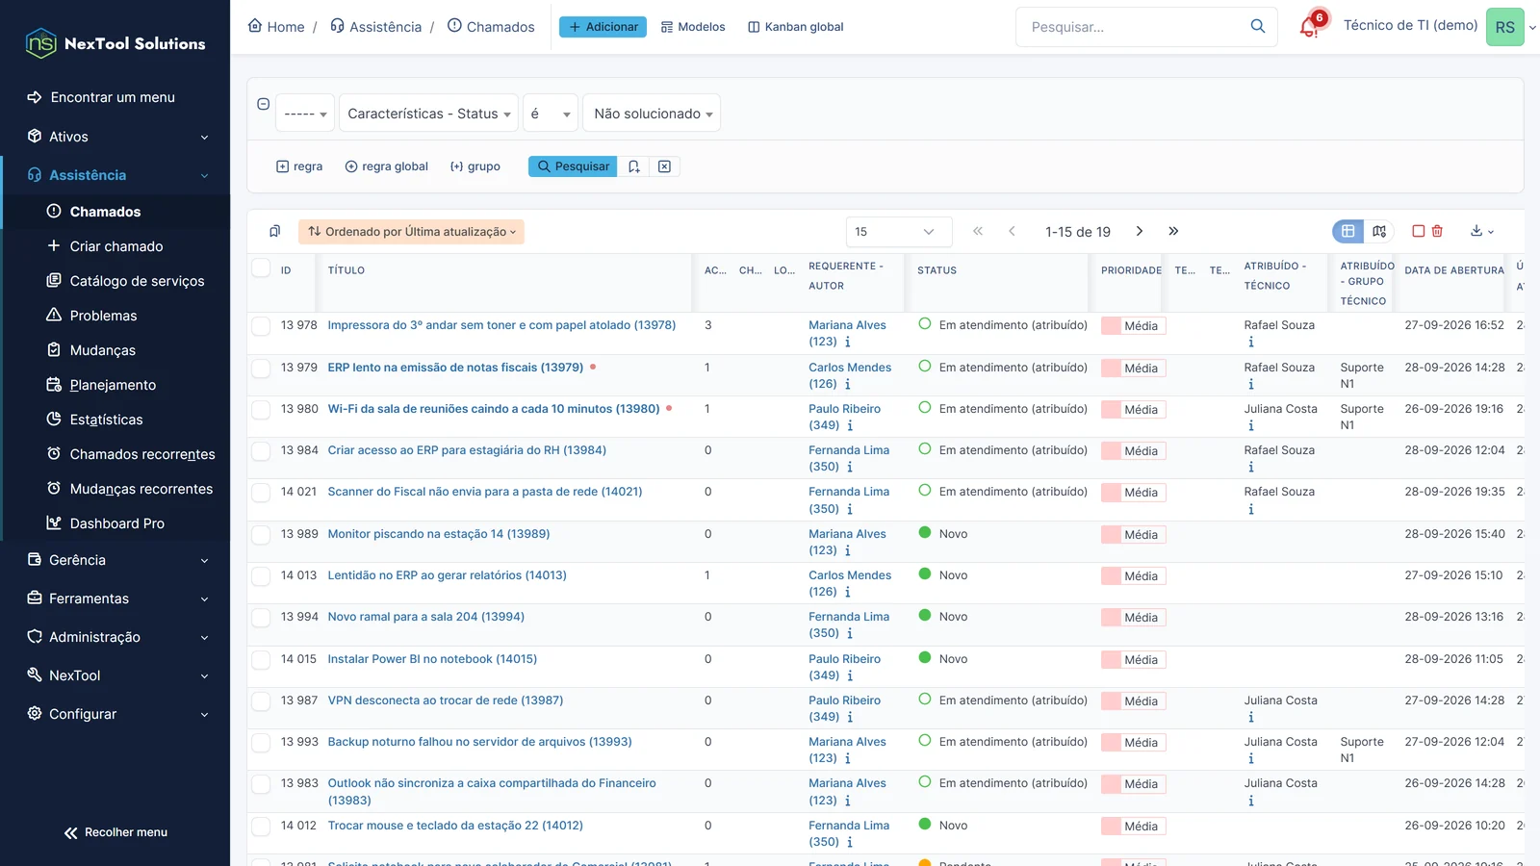Save the search as bookmark icon

pyautogui.click(x=633, y=166)
